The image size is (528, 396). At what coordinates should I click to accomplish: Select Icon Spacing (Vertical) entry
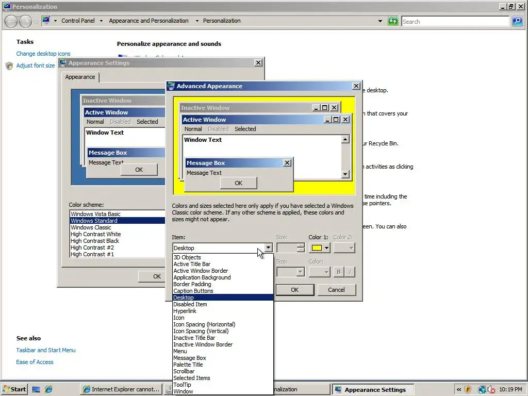pos(223,332)
